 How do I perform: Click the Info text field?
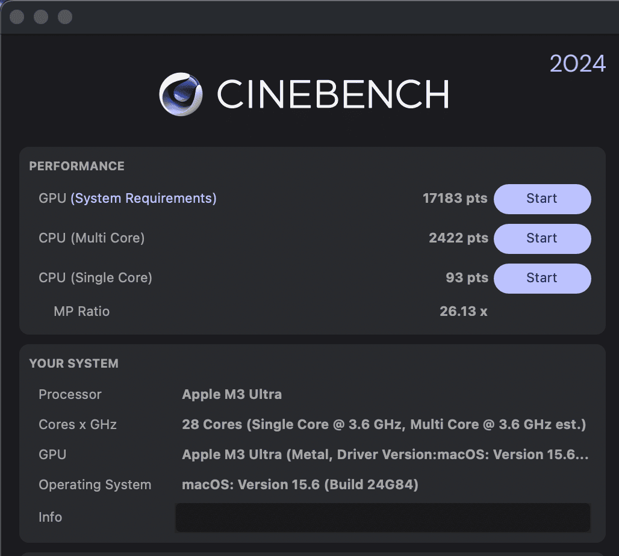382,517
